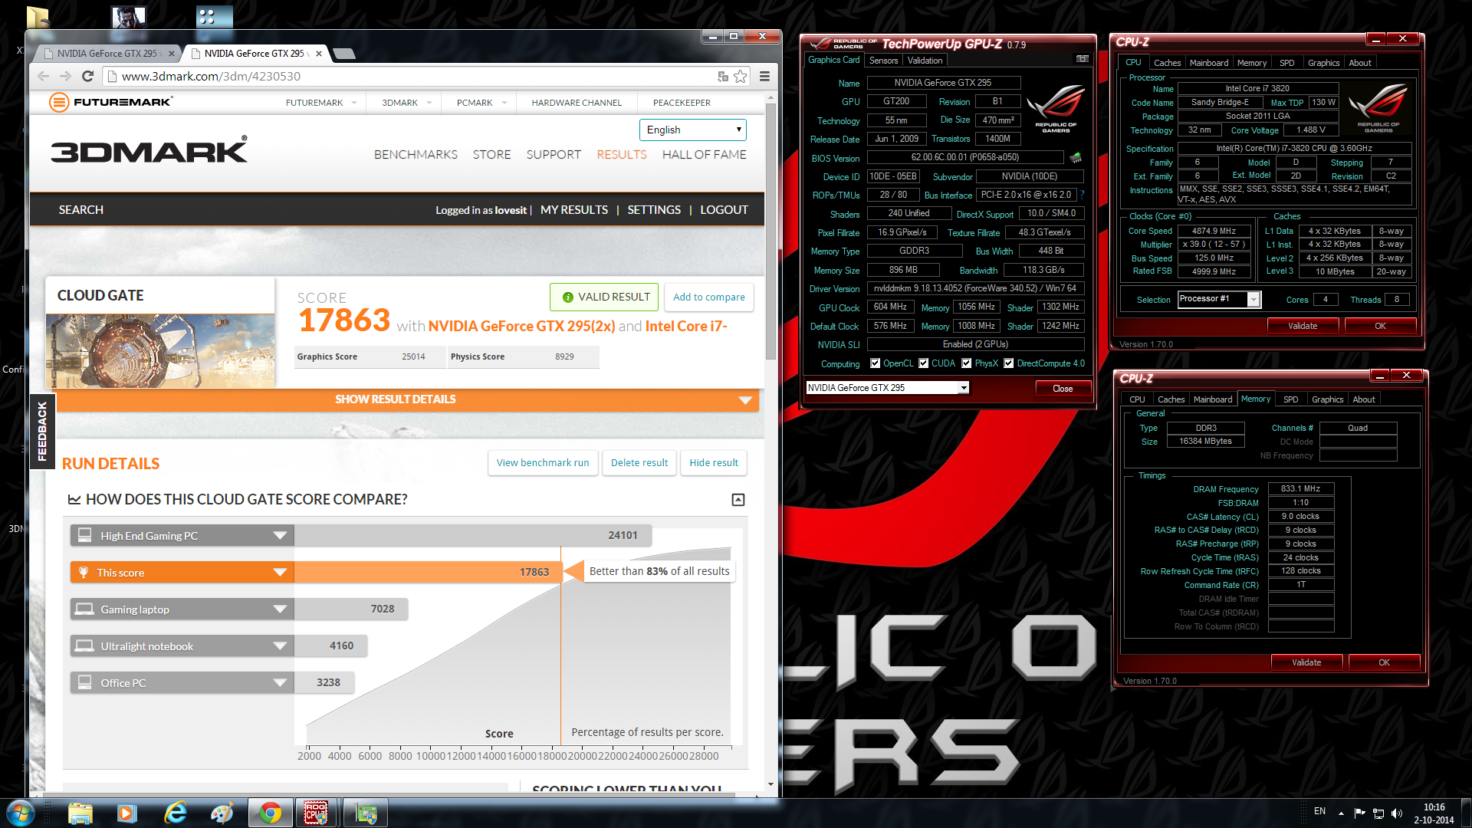The width and height of the screenshot is (1472, 828).
Task: Bookmark this page with the star icon
Action: pyautogui.click(x=740, y=76)
